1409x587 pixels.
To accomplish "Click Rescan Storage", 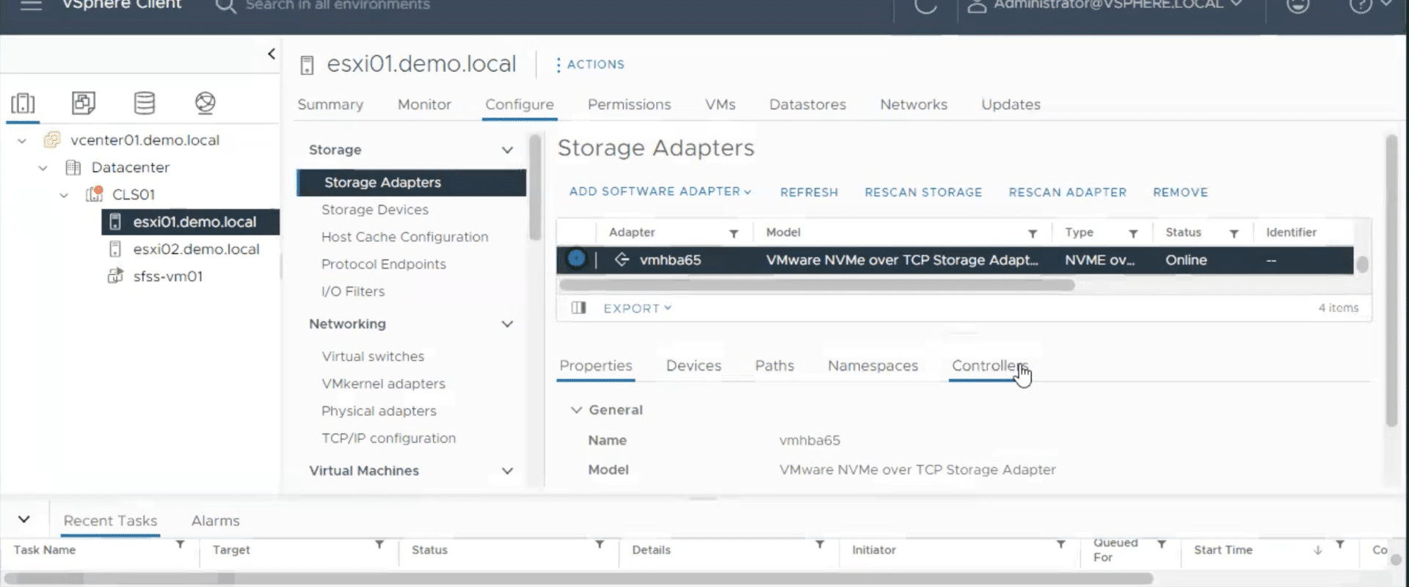I will (923, 192).
